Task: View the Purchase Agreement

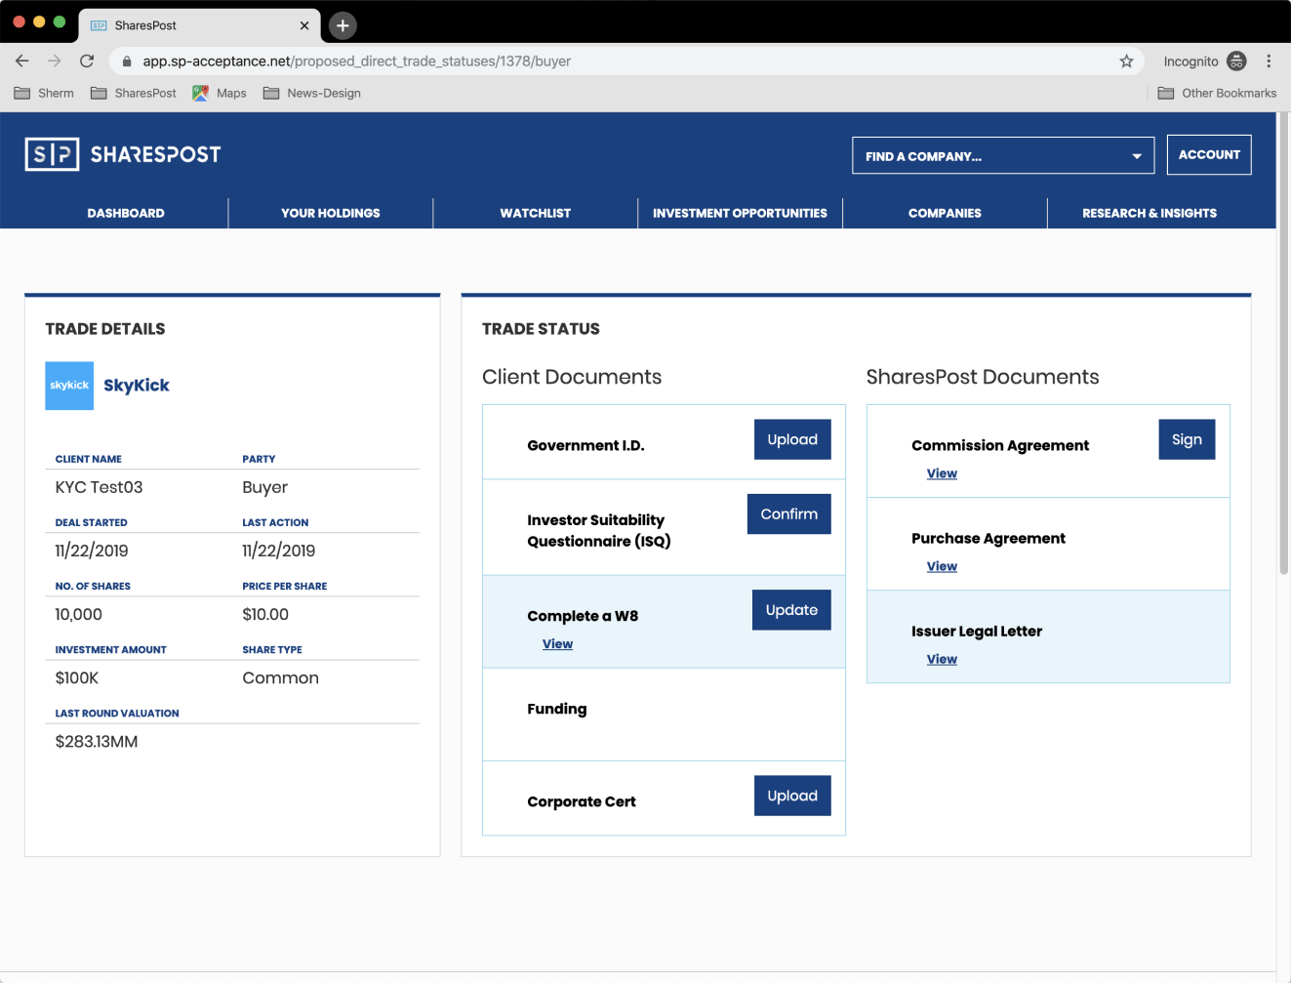Action: (942, 566)
